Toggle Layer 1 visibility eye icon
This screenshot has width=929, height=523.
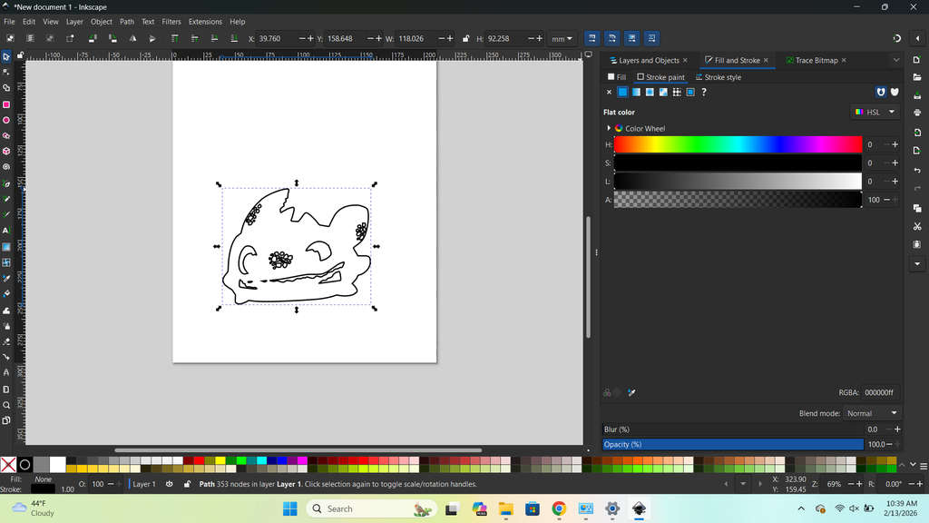[x=170, y=485]
